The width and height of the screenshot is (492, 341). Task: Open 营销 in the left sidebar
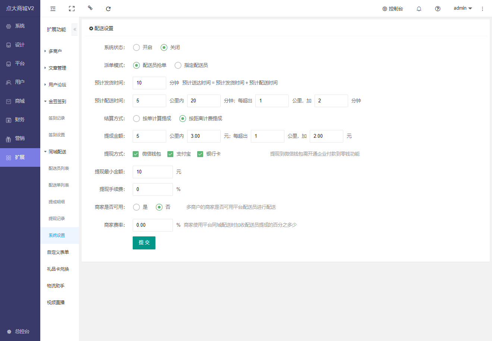coord(20,138)
